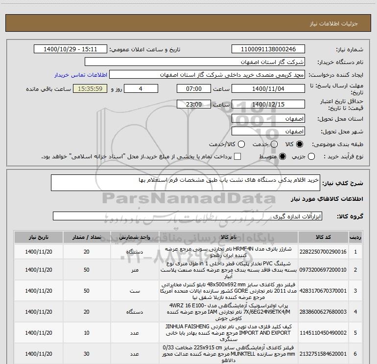The width and height of the screenshot is (377, 364).
Task: Click the نام کالا column header
Action: (229, 237)
